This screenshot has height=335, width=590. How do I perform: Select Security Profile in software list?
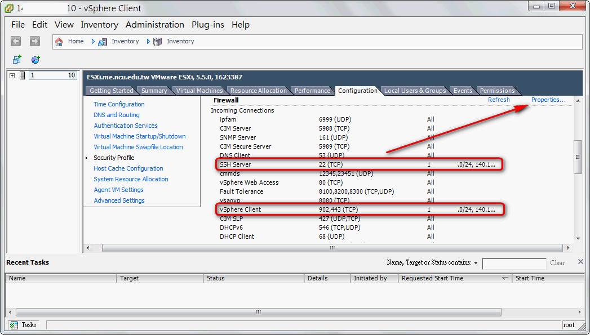pyautogui.click(x=114, y=158)
